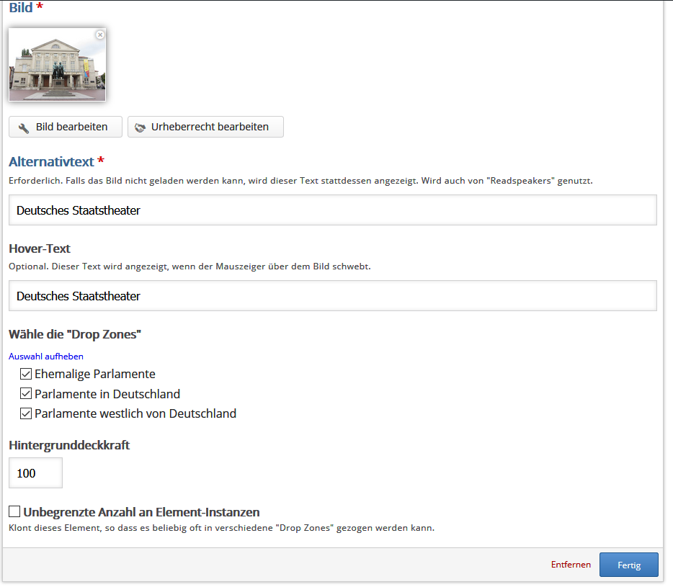Click the red Entfernen link
This screenshot has width=673, height=587.
571,565
